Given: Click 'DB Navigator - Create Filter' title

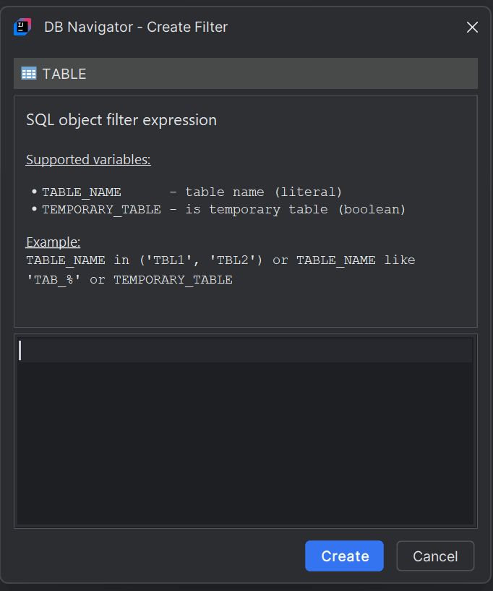Looking at the screenshot, I should [x=136, y=27].
